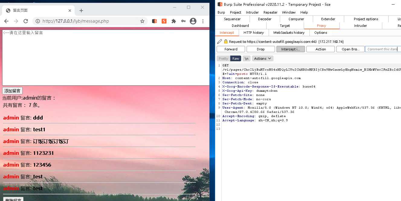Open the dark Burp extension icon in Chrome
This screenshot has width=401, height=201.
tap(154, 21)
